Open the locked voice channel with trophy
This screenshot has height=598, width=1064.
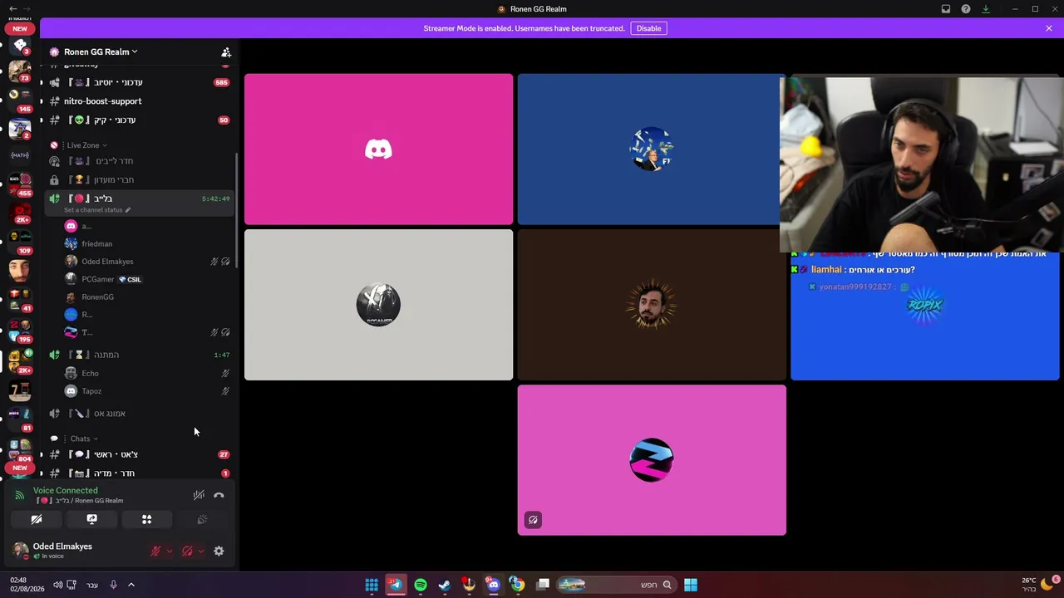click(139, 179)
